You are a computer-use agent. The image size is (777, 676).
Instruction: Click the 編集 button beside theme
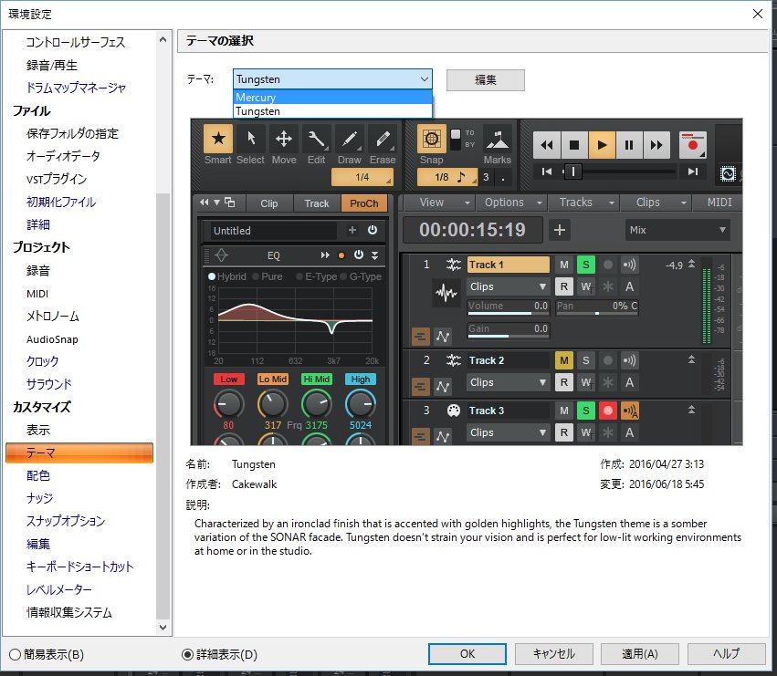(x=485, y=79)
